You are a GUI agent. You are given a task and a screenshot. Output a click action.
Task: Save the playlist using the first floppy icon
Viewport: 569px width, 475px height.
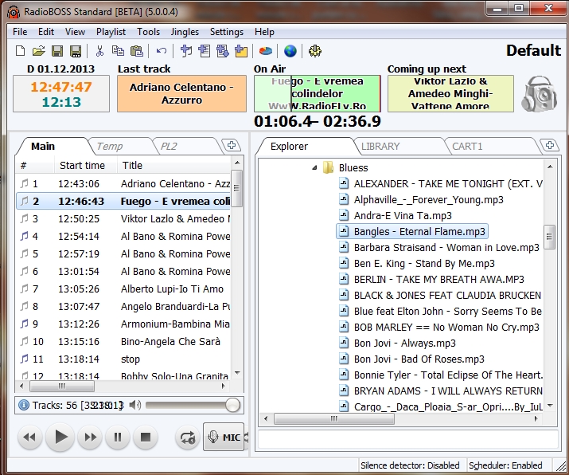coord(57,51)
